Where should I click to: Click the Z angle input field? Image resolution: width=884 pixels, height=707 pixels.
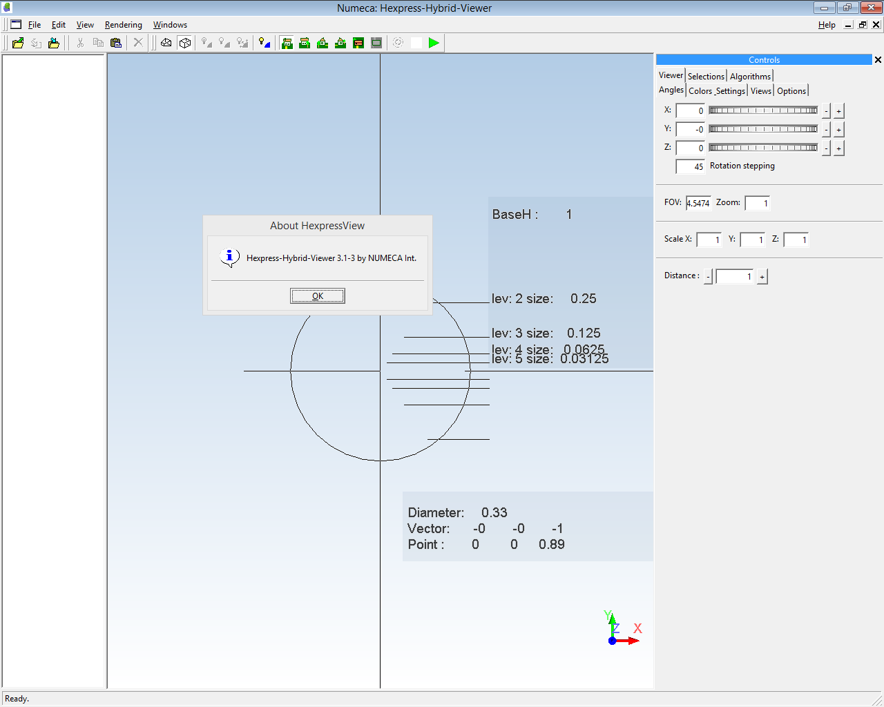[x=690, y=148]
